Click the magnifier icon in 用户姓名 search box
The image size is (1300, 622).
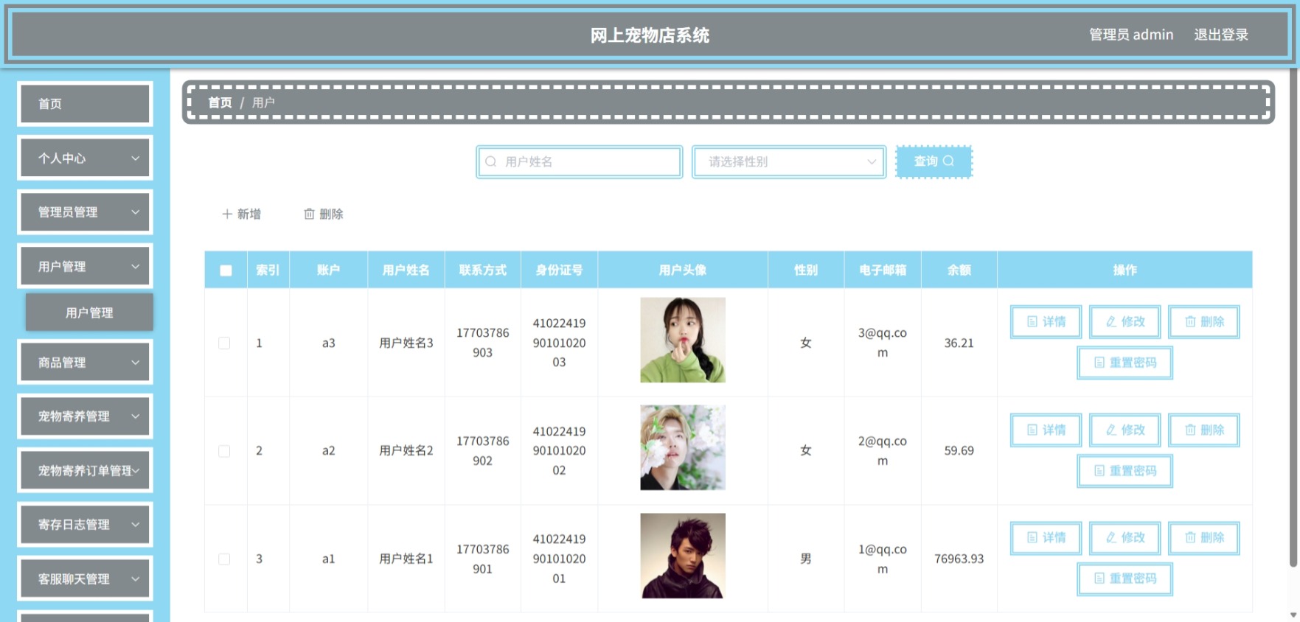(490, 161)
